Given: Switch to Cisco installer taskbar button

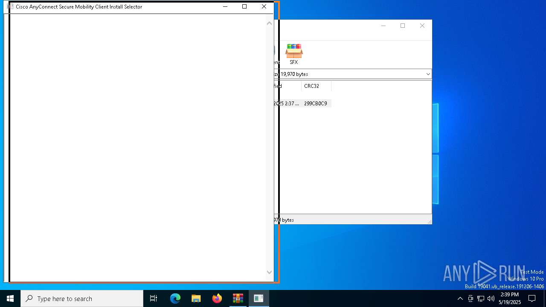Looking at the screenshot, I should click(258, 298).
